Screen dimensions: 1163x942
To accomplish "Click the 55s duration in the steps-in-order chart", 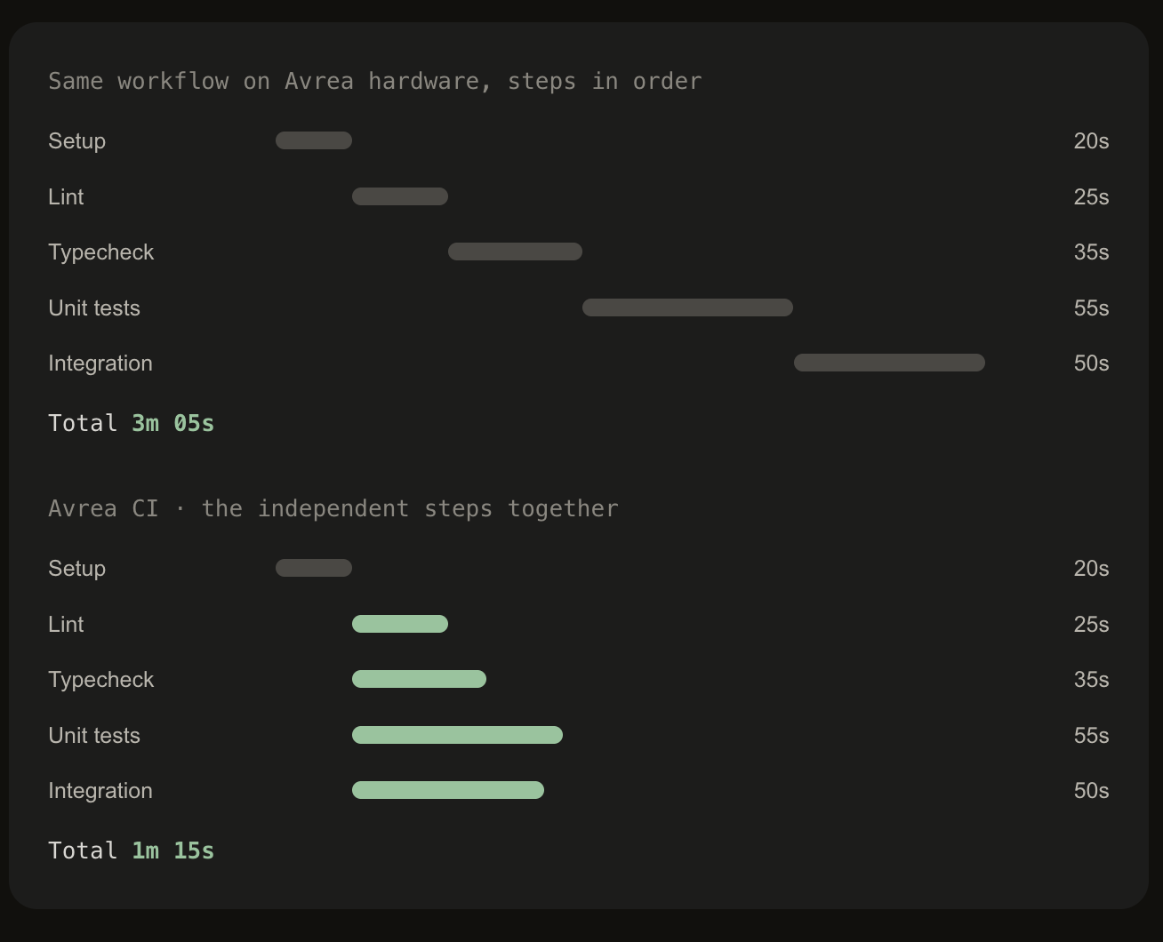I will [x=1091, y=308].
